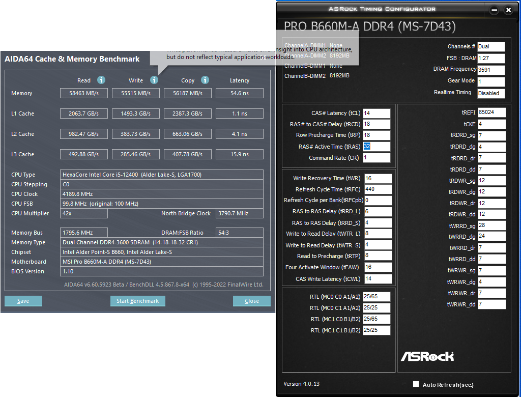Click the tRDRD_dd value field

[x=492, y=169]
